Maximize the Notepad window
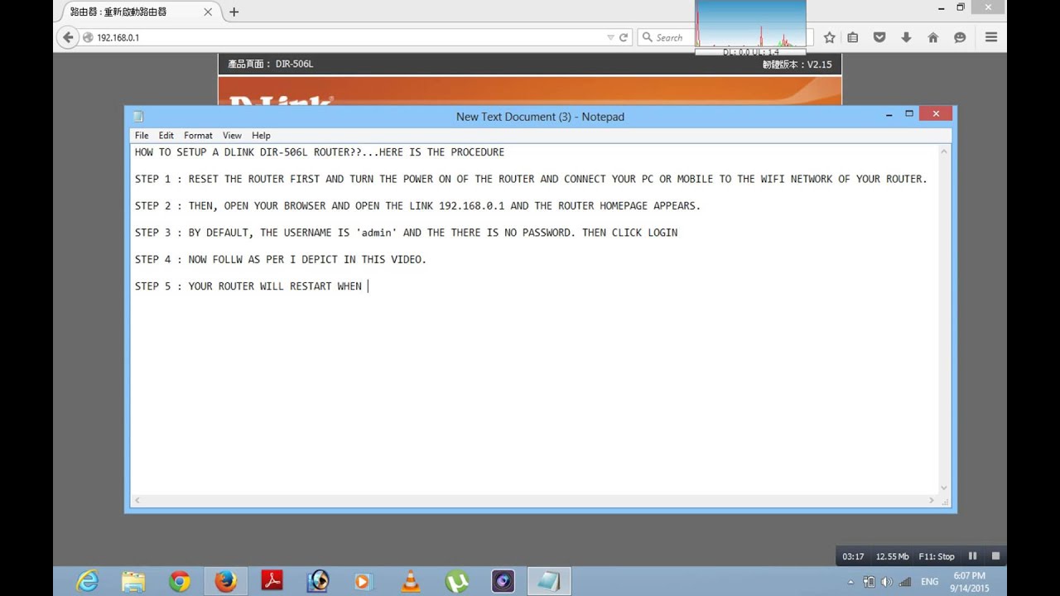 pos(909,114)
